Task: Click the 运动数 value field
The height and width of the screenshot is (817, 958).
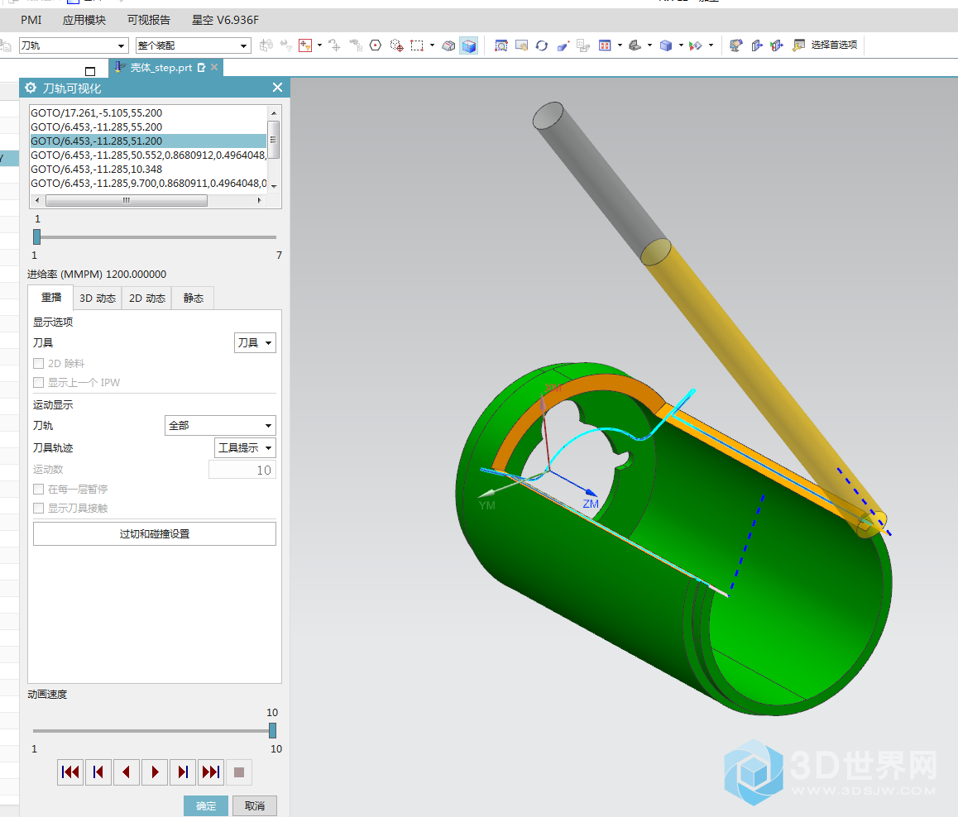Action: pos(242,470)
